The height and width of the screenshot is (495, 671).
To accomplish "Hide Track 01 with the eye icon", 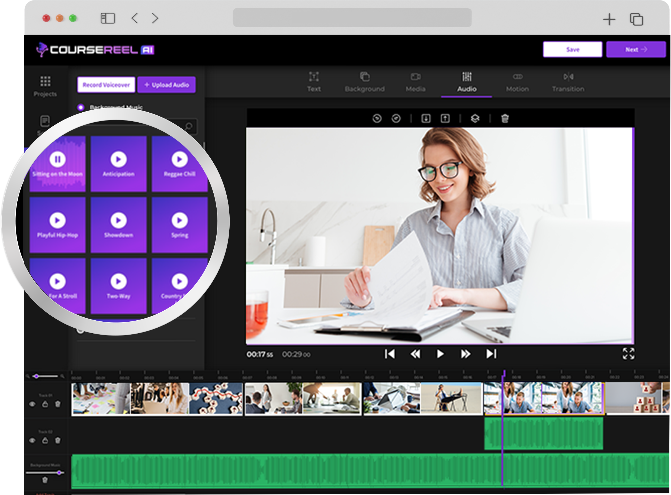I will pos(32,404).
